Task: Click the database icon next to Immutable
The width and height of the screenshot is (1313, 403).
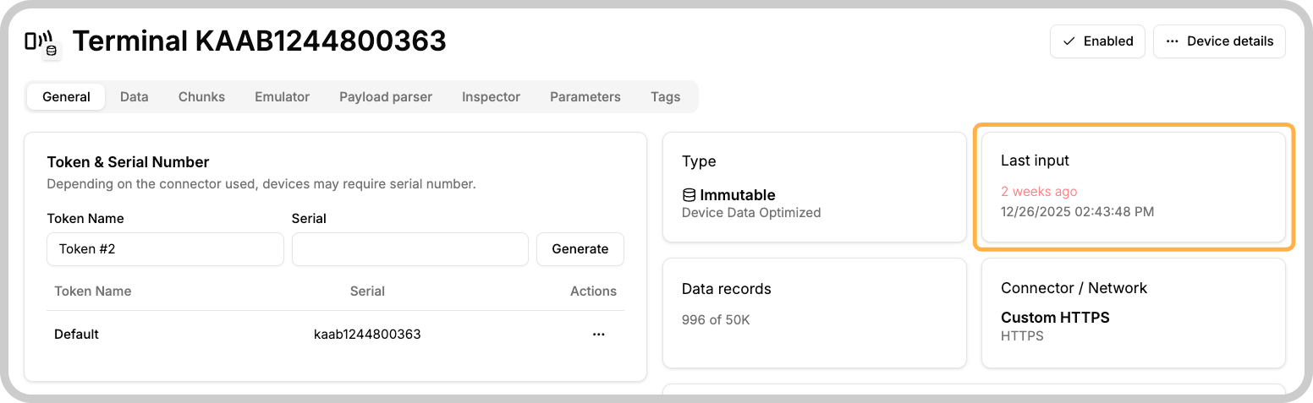Action: coord(689,195)
